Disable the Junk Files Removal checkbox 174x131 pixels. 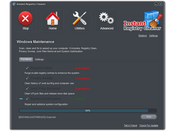[27, 88]
